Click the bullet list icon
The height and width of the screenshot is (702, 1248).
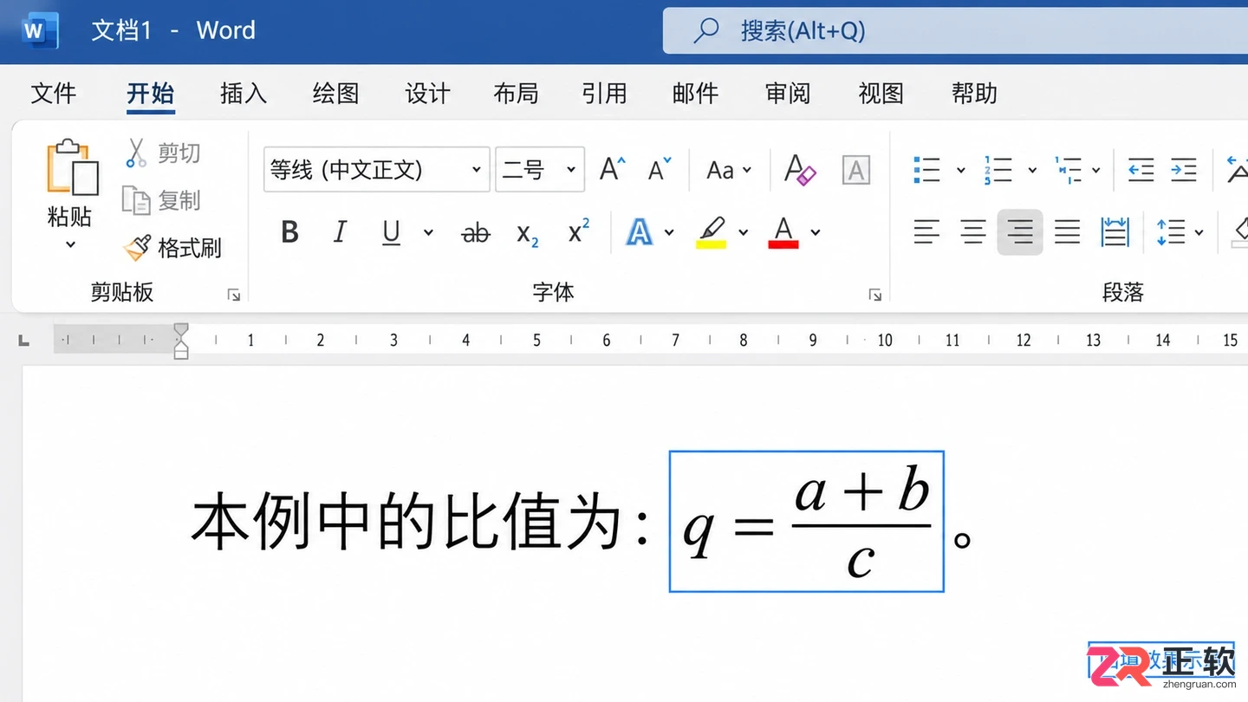click(927, 169)
